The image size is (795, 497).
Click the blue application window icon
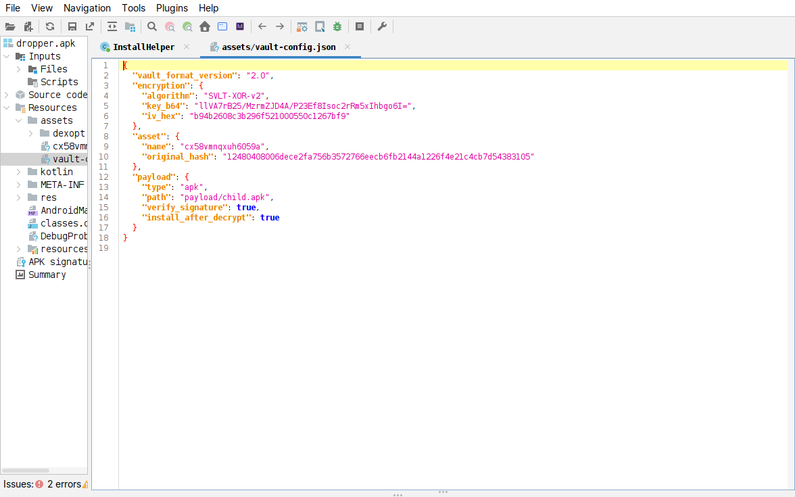pos(222,26)
